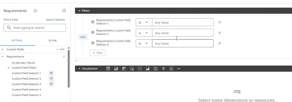Viewport: 292px width, 102px height.
Task: Open the 'is' condition dropdown for Selector 2
Action: point(144,33)
